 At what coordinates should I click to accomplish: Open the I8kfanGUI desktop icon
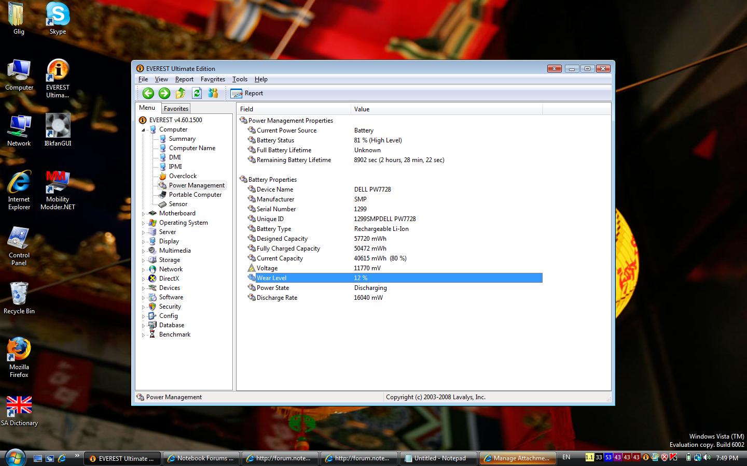[58, 130]
